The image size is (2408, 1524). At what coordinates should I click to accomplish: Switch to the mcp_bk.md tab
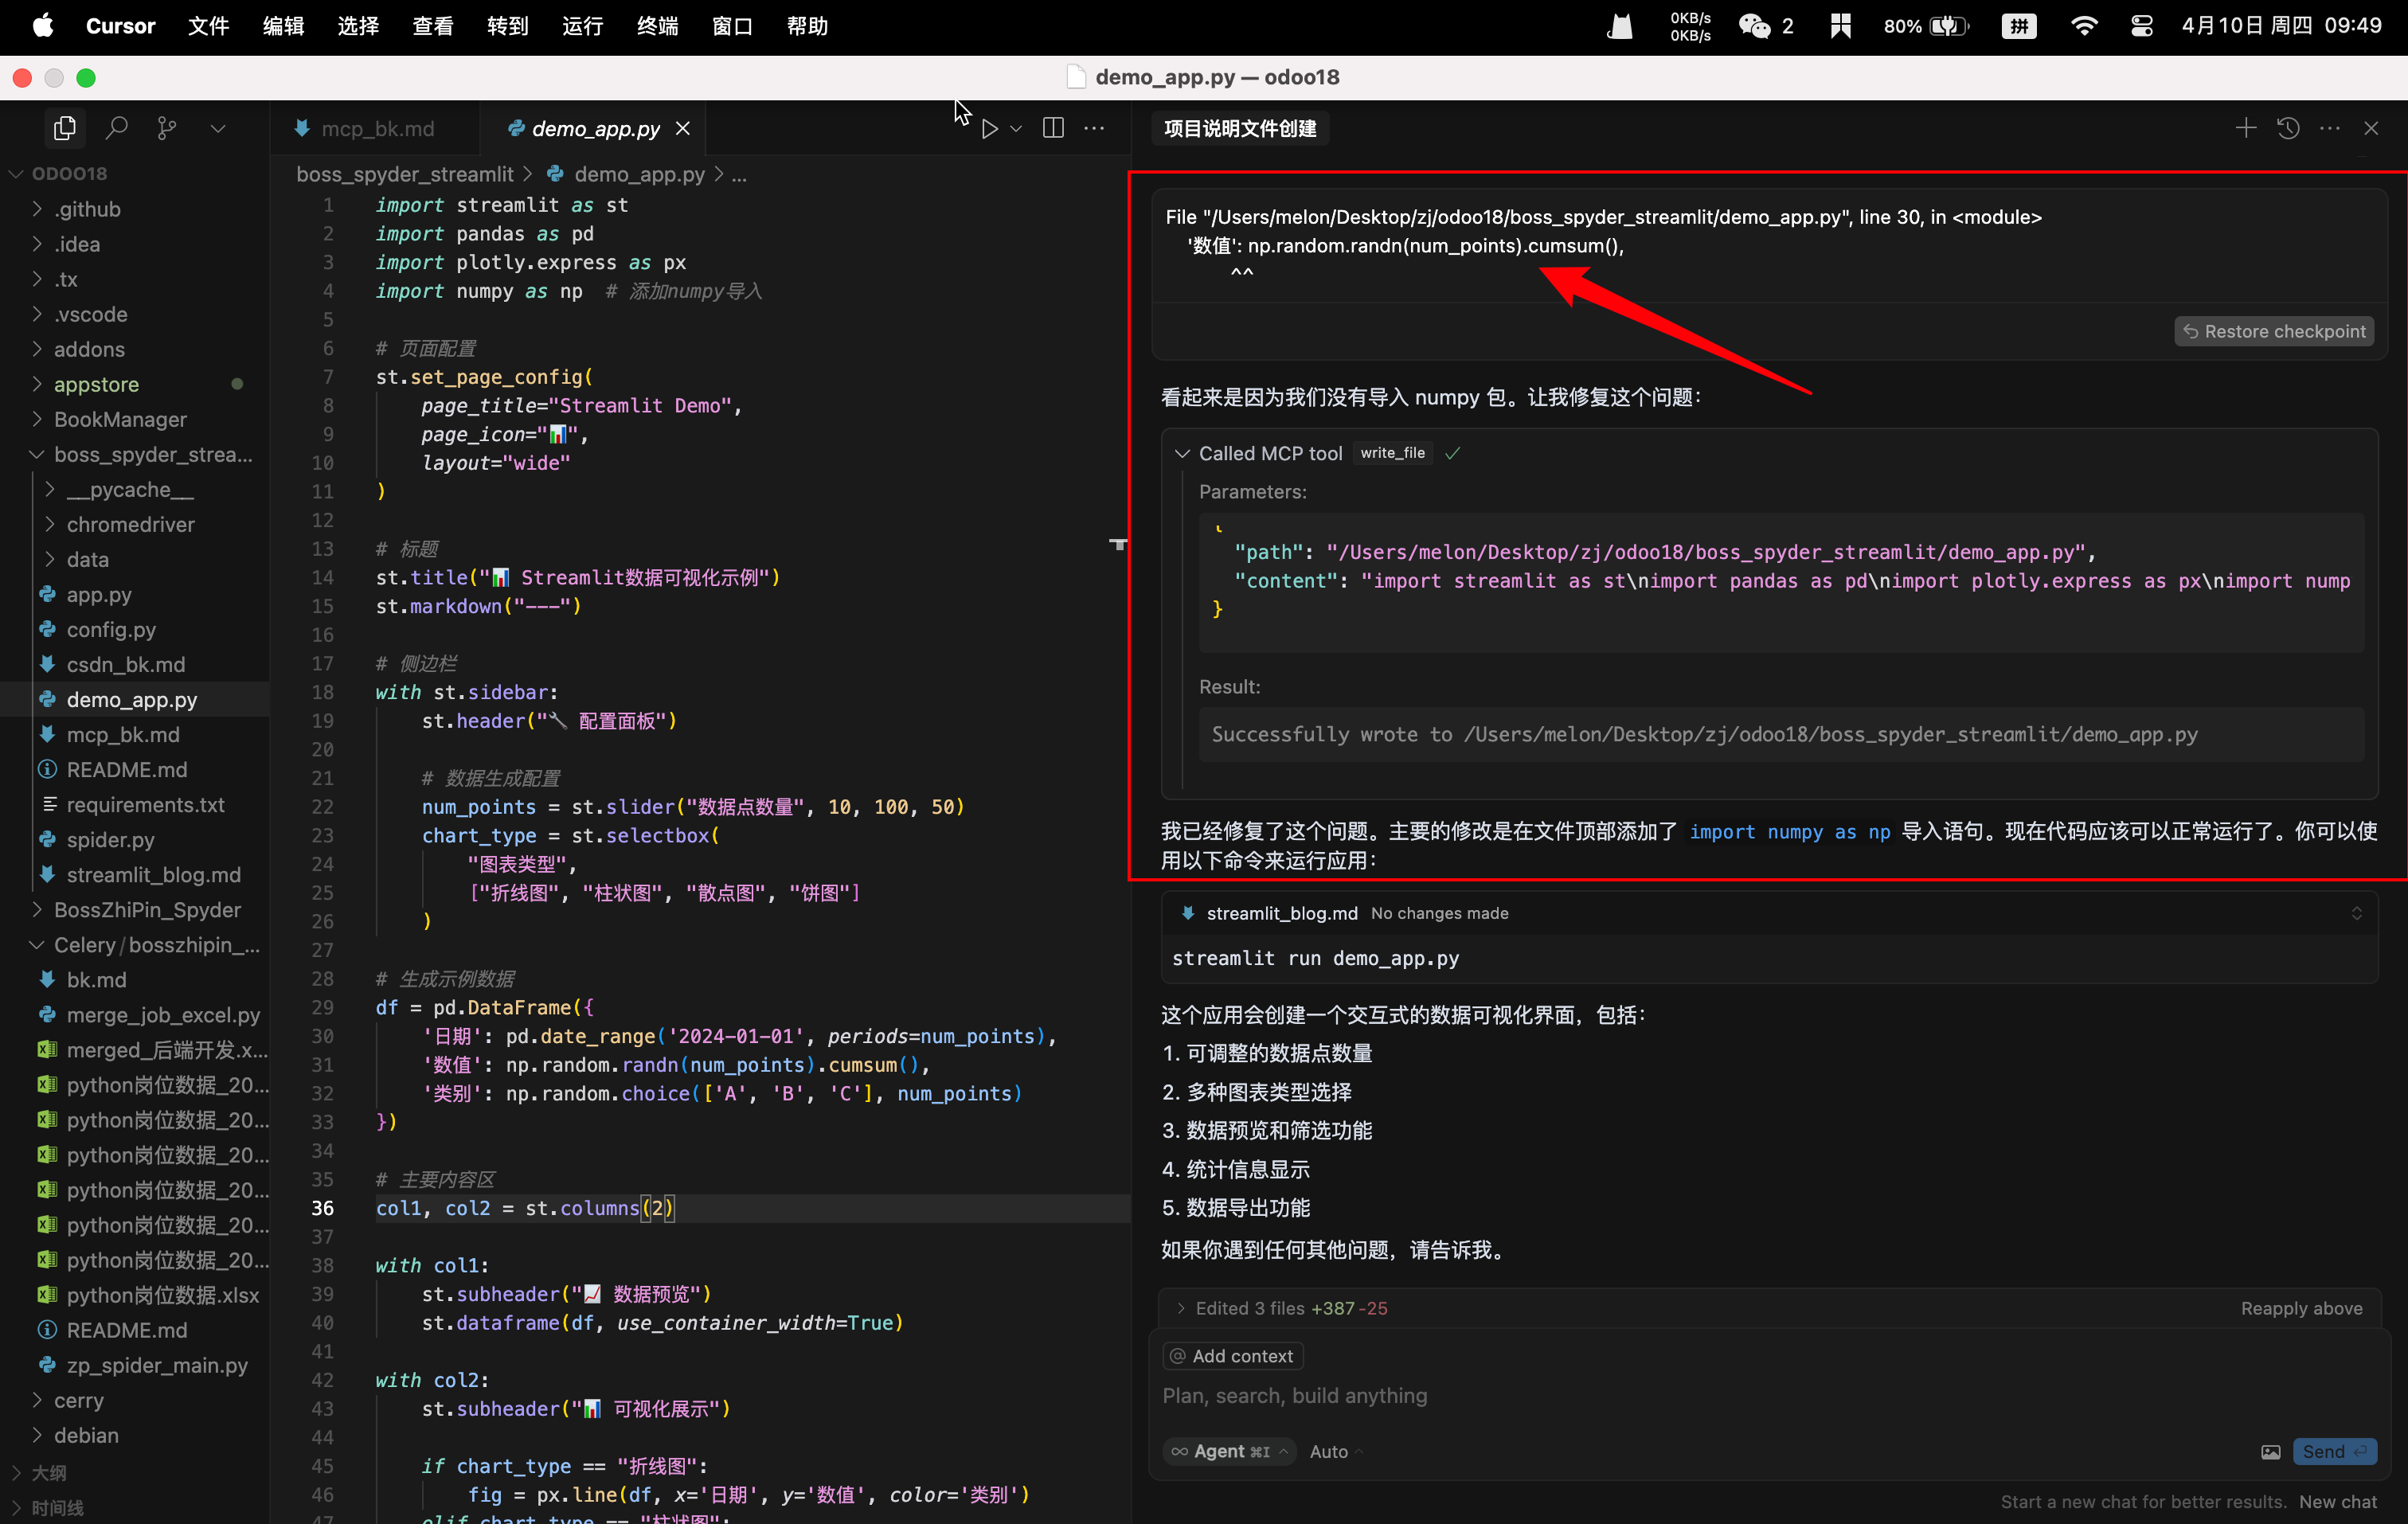click(x=377, y=128)
